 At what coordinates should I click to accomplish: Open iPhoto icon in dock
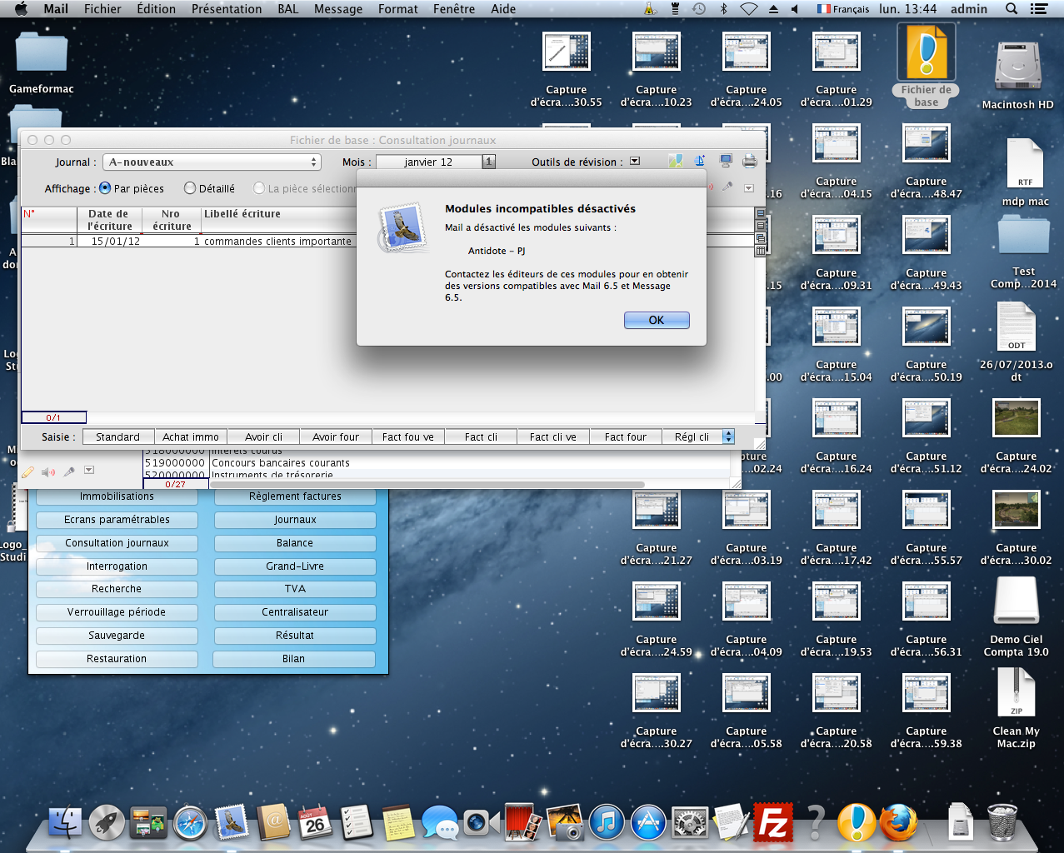coord(565,823)
